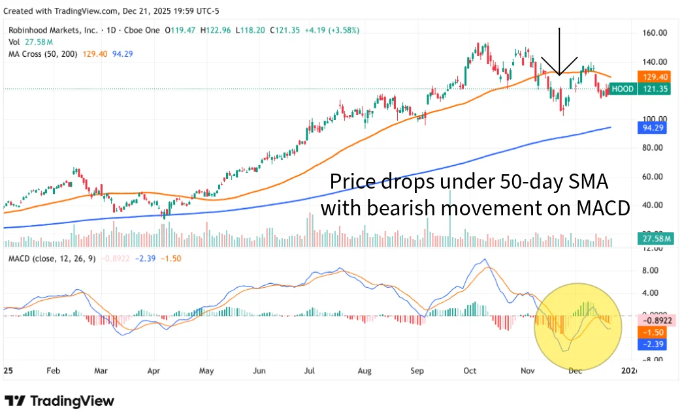
Task: Click the blue 94.29 price axis label
Action: pos(653,128)
